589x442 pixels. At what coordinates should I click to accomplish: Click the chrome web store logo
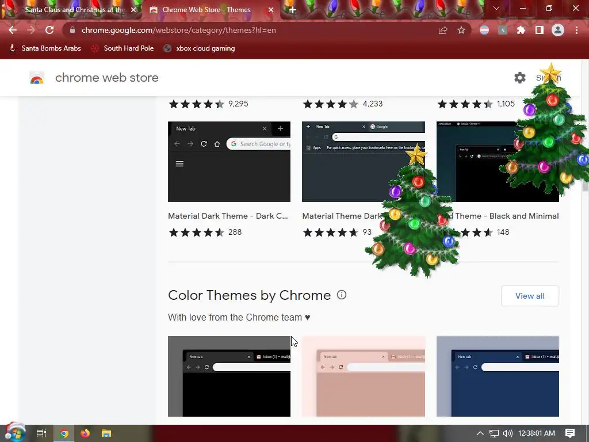point(37,78)
